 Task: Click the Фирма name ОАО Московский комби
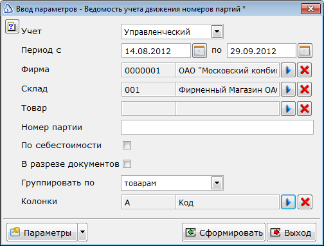pos(228,70)
